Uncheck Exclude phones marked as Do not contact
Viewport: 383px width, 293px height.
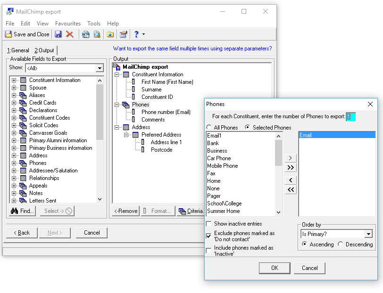pyautogui.click(x=209, y=236)
